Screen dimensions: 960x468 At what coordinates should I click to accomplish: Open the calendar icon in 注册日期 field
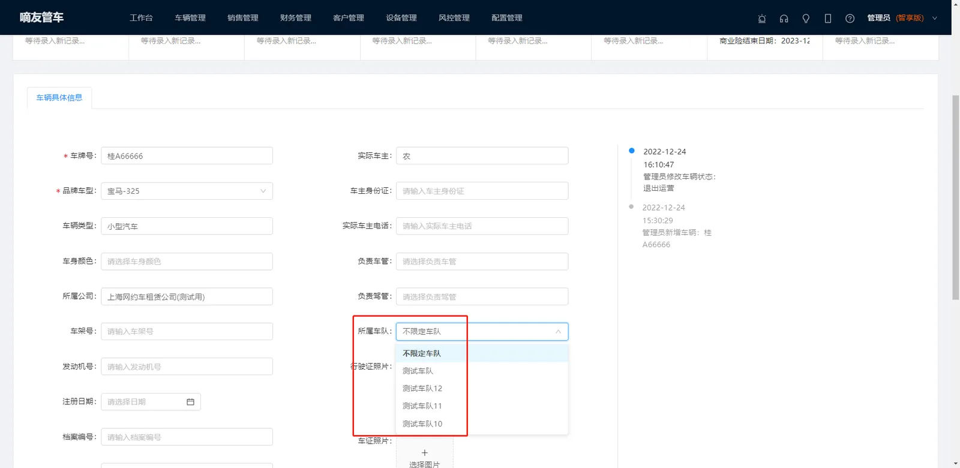(190, 402)
